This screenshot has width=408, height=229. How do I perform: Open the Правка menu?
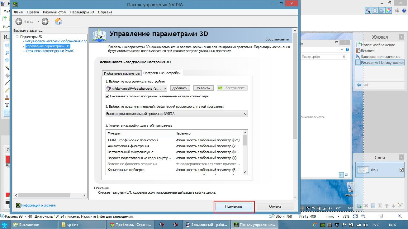point(33,12)
